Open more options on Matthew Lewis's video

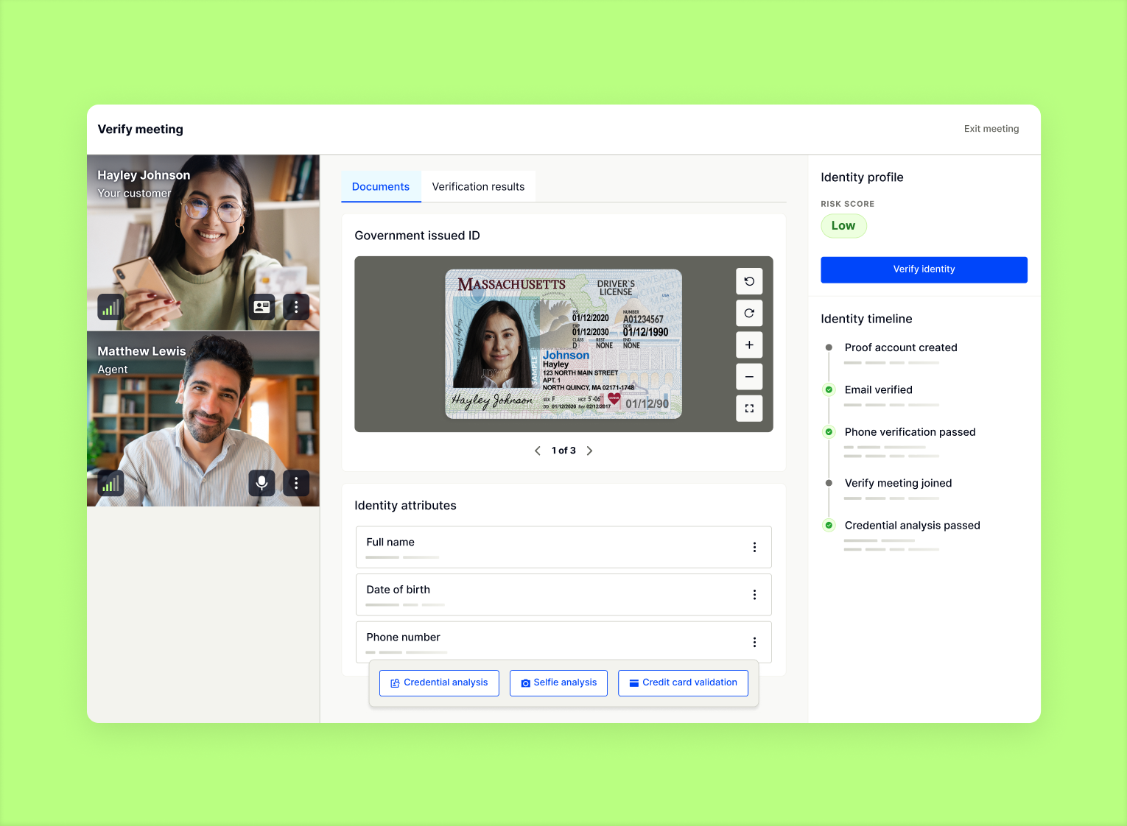coord(296,483)
